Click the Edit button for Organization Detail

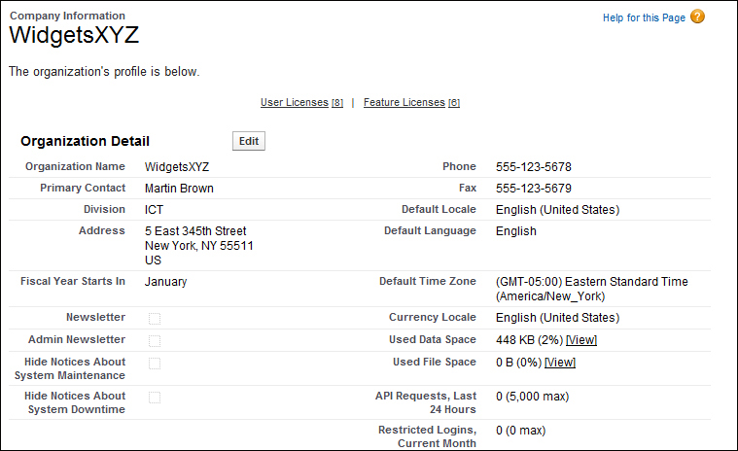(249, 141)
